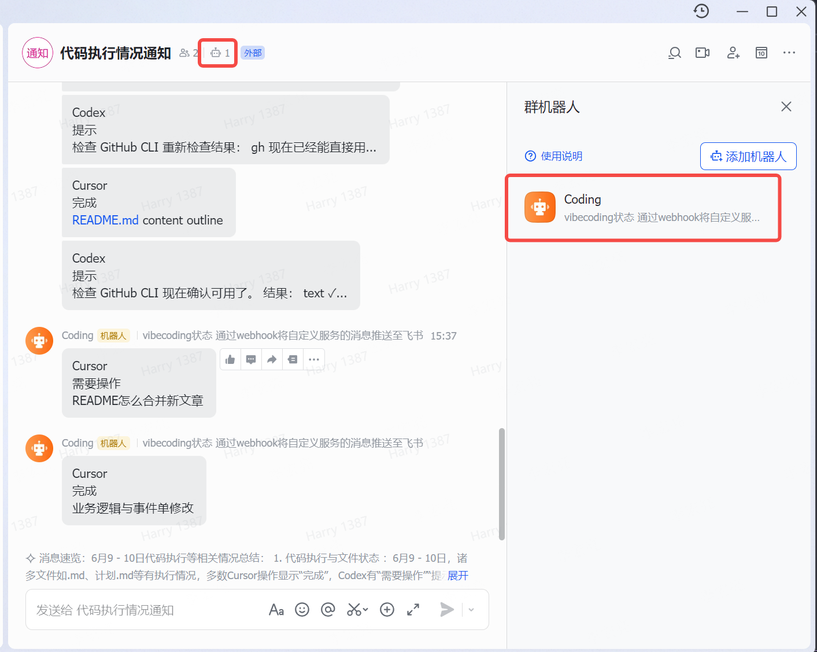The width and height of the screenshot is (817, 652).
Task: Maximize the window
Action: click(772, 12)
